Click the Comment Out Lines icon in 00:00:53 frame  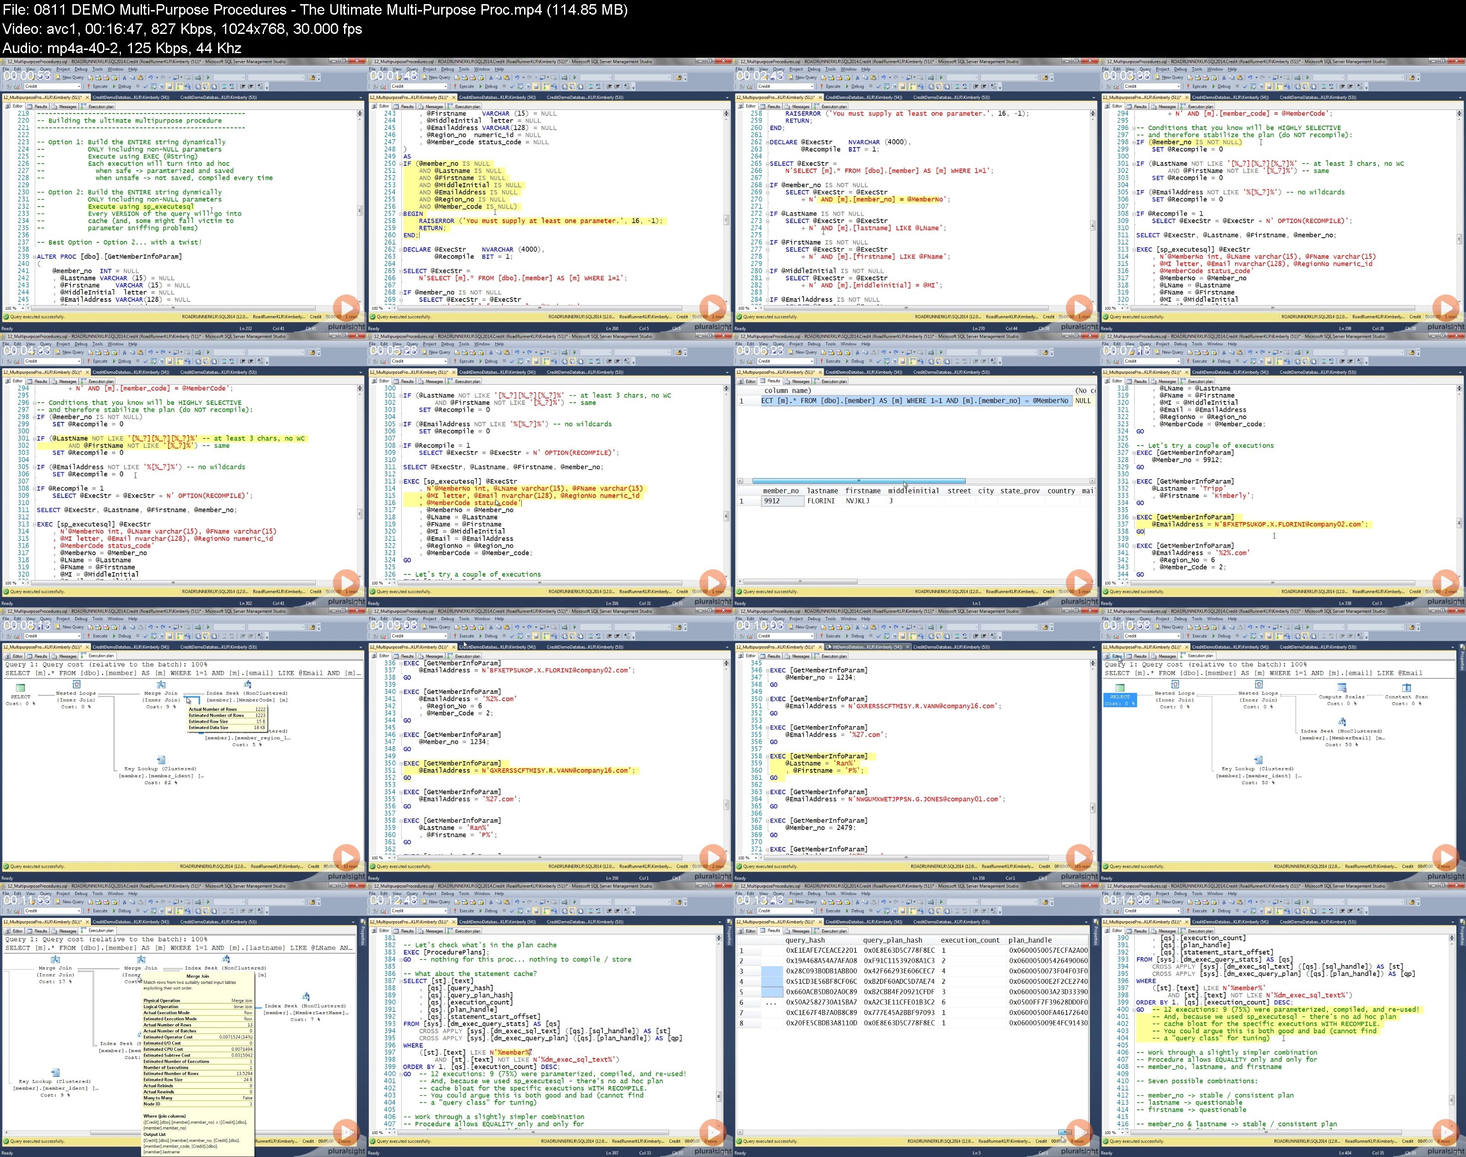(224, 87)
